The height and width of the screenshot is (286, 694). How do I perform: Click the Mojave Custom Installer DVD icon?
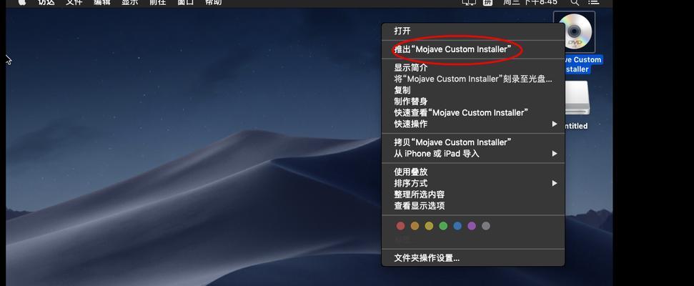coord(574,32)
